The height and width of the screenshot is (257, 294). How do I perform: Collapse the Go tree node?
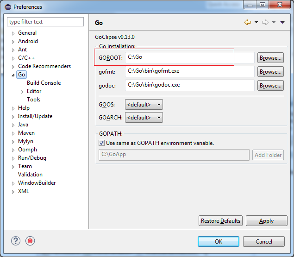[x=13, y=75]
